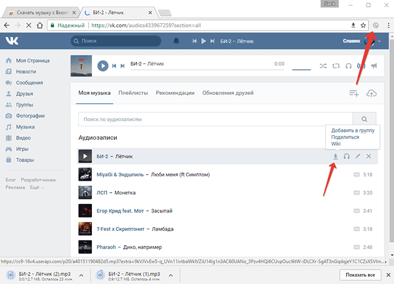
Task: Open Группы in sidebar
Action: click(x=19, y=105)
